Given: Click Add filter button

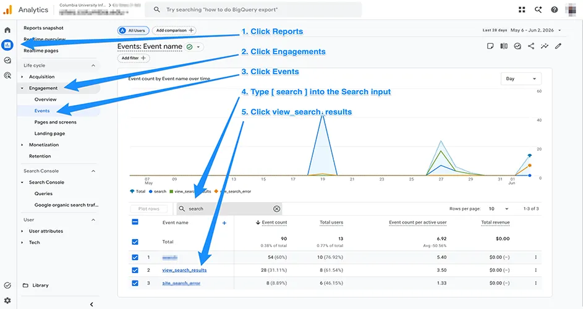Looking at the screenshot, I should 134,58.
